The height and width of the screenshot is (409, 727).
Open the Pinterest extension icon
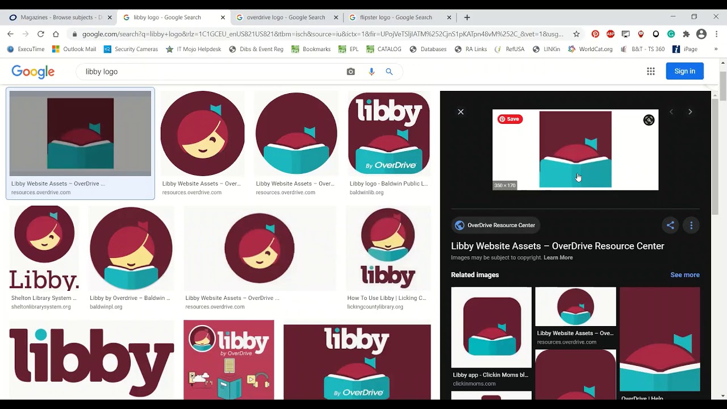tap(595, 34)
